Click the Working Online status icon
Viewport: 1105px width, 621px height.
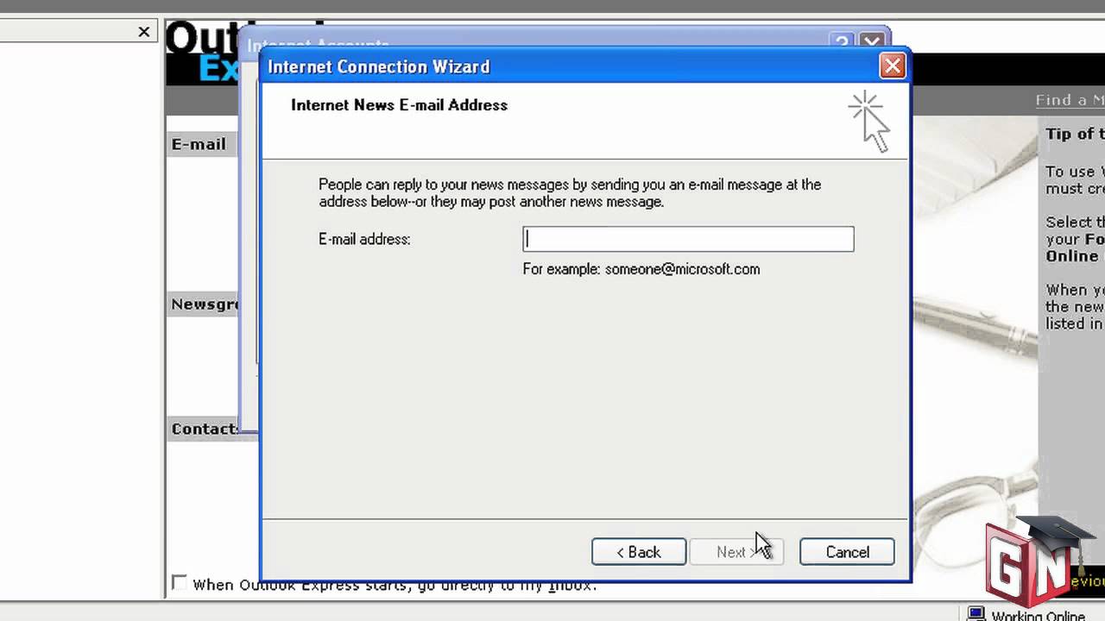[x=976, y=614]
